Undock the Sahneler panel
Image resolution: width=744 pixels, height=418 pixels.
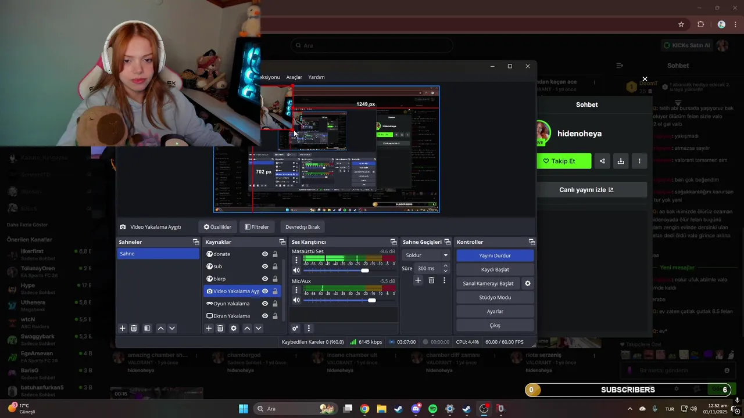pyautogui.click(x=196, y=242)
